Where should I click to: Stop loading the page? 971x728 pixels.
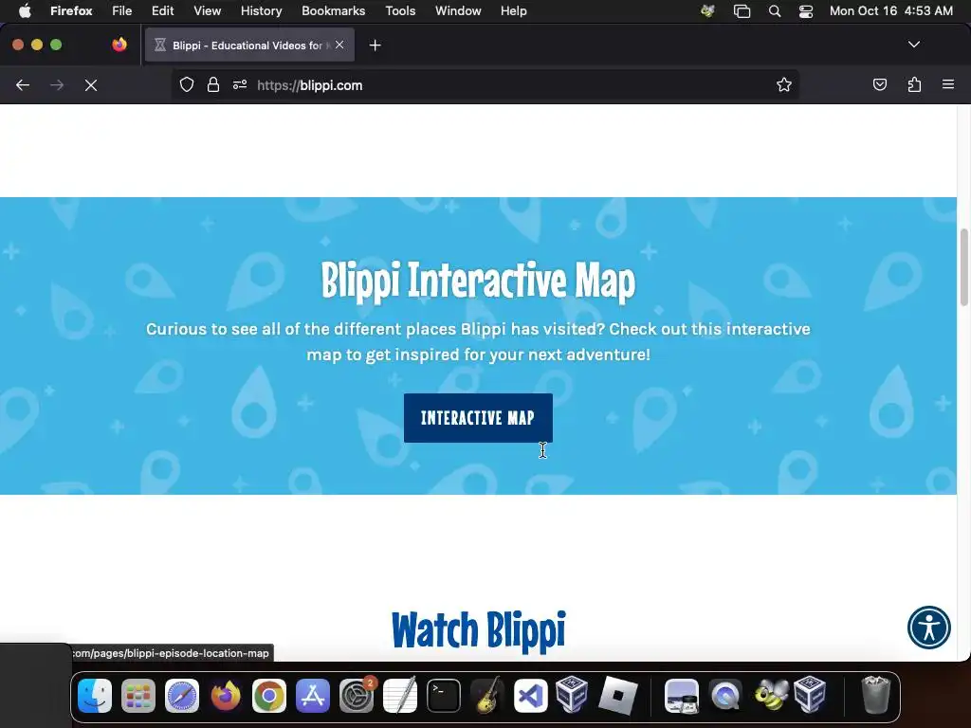point(91,85)
